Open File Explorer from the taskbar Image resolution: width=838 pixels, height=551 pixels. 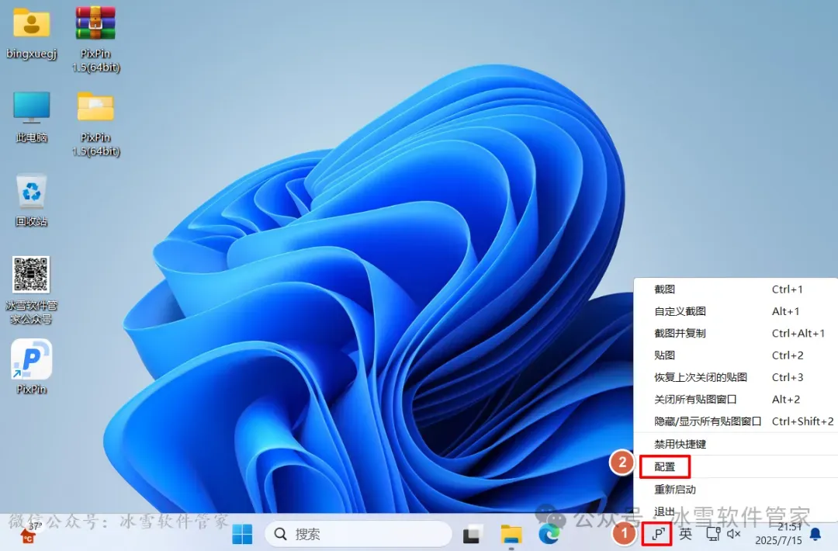511,533
